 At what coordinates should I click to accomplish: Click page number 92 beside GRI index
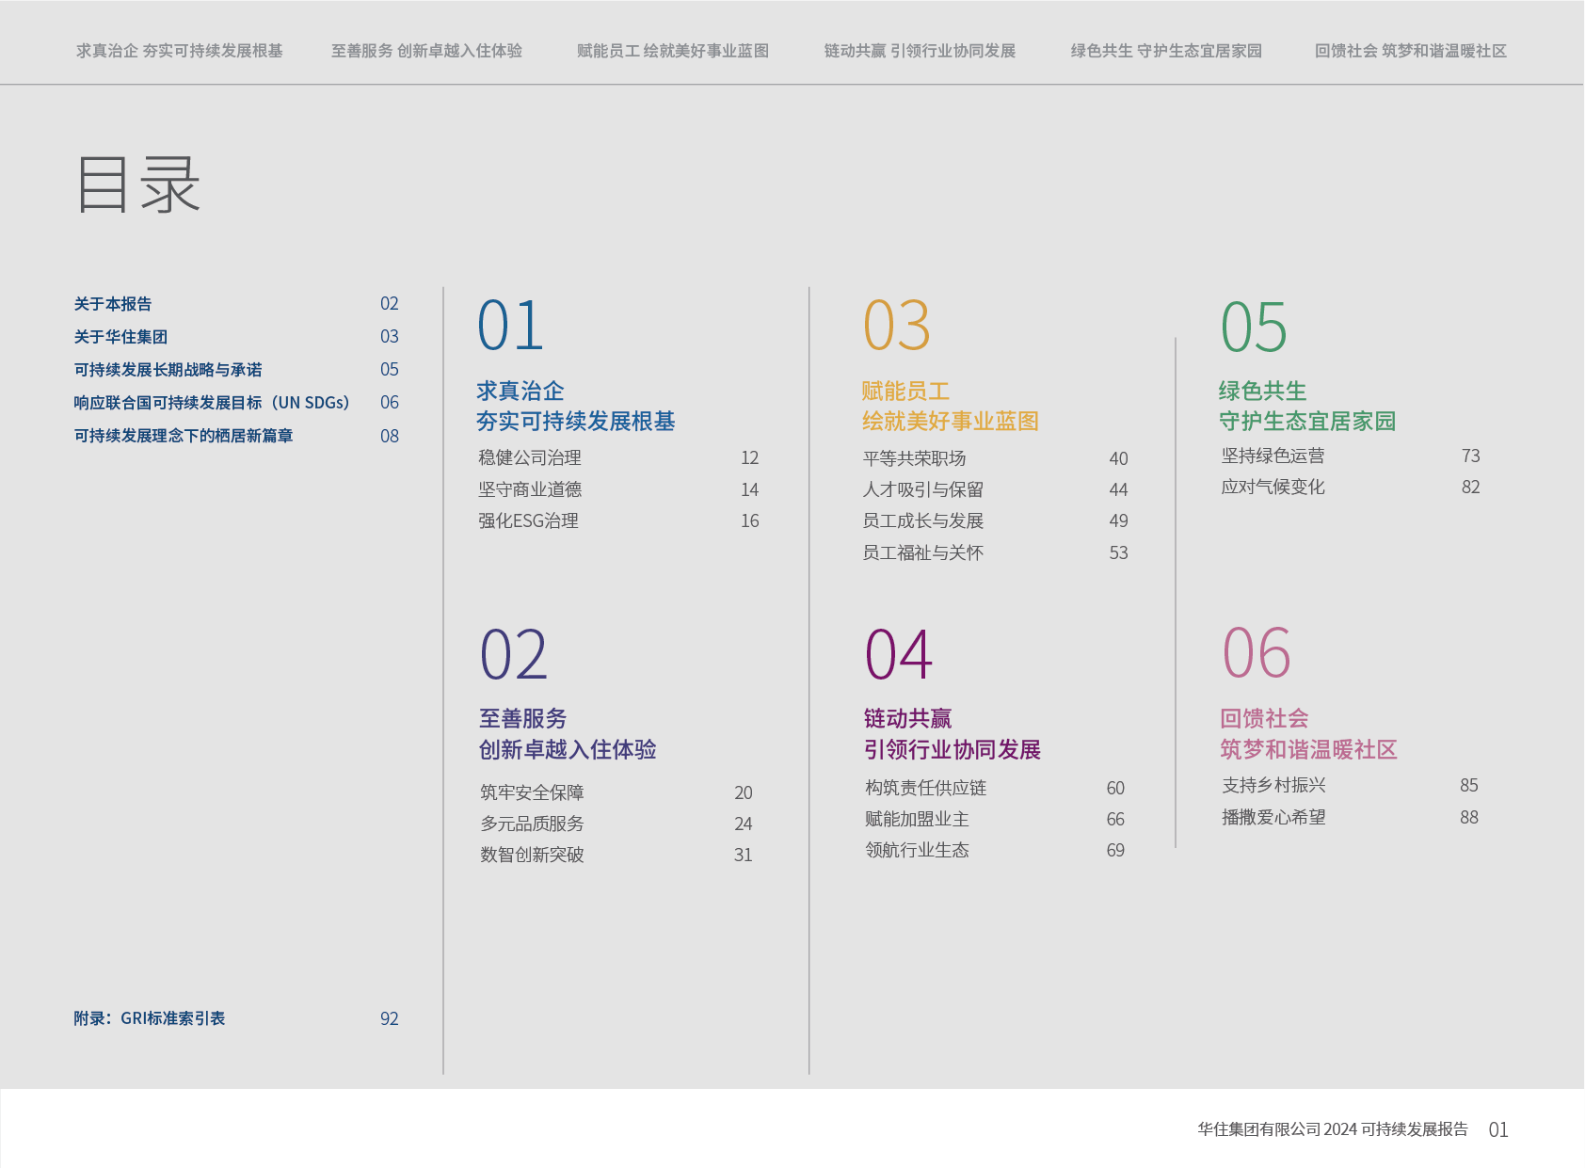click(x=390, y=1018)
